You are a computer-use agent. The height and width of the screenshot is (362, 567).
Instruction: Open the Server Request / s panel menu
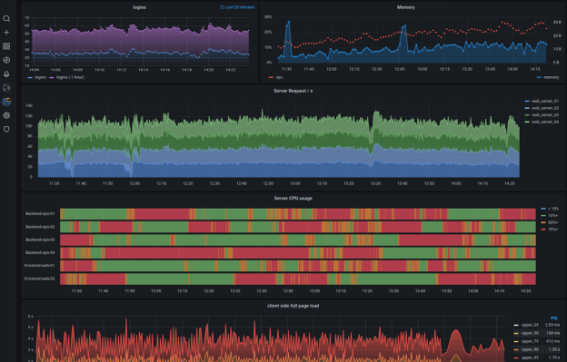point(293,91)
